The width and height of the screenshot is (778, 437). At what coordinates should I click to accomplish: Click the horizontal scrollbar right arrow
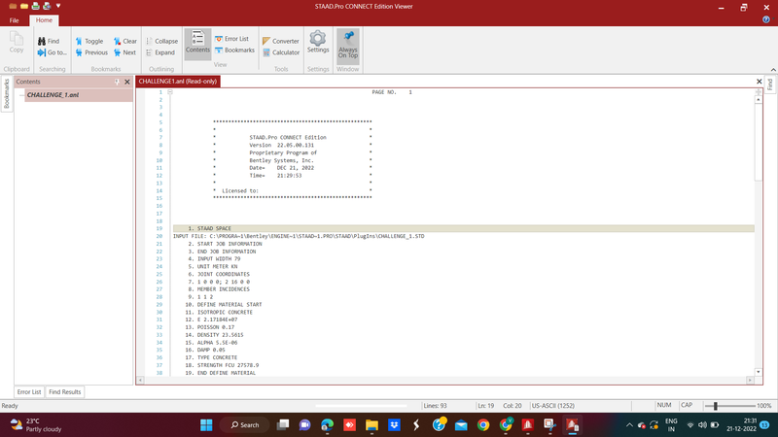(x=750, y=380)
